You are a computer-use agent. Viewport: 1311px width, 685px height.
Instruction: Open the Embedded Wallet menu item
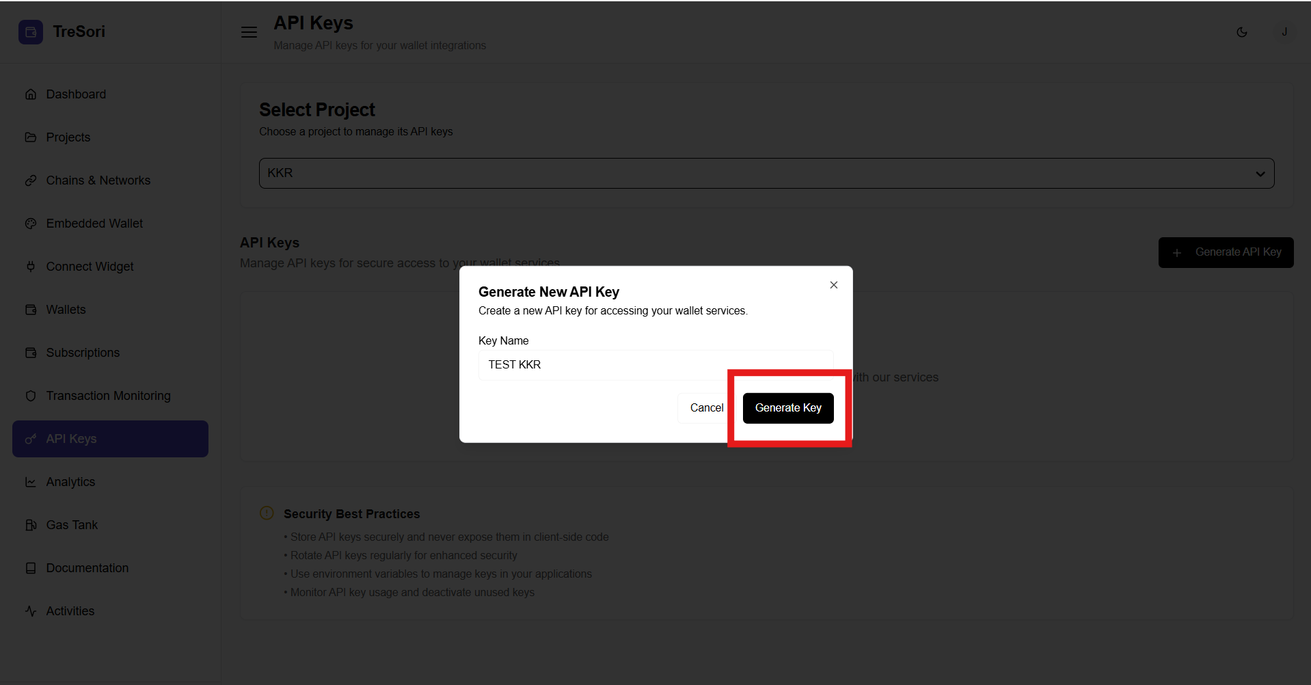[x=94, y=224]
